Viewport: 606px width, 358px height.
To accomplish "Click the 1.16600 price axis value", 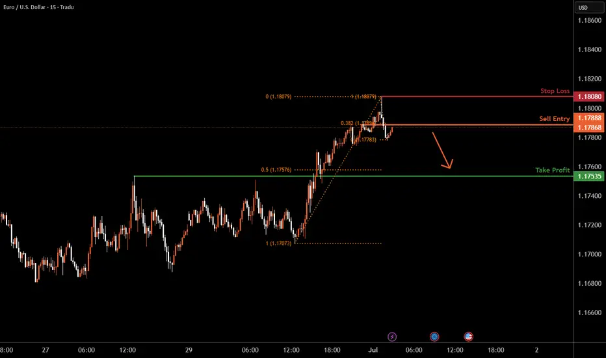I will (589, 312).
